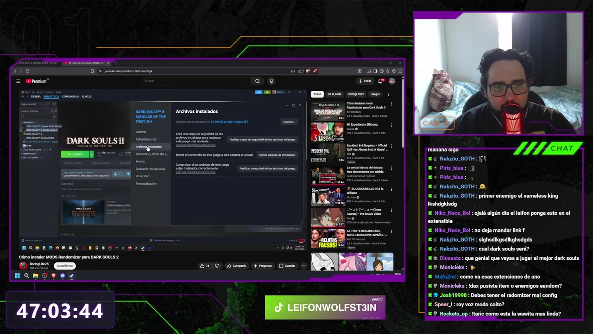Open options menu for Mi Experiencia Silksong

click(391, 125)
